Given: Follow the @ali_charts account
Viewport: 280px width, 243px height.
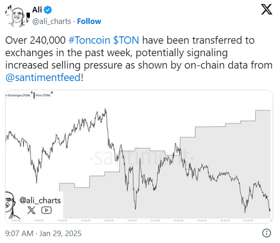Looking at the screenshot, I should 89,21.
